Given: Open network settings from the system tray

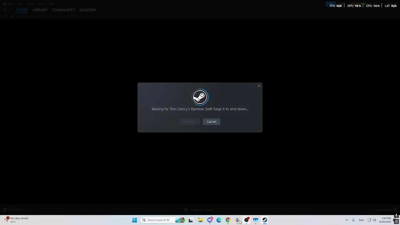Looking at the screenshot, I should tap(369, 220).
